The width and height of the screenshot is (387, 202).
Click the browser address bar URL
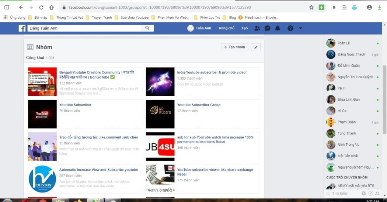tap(160, 7)
